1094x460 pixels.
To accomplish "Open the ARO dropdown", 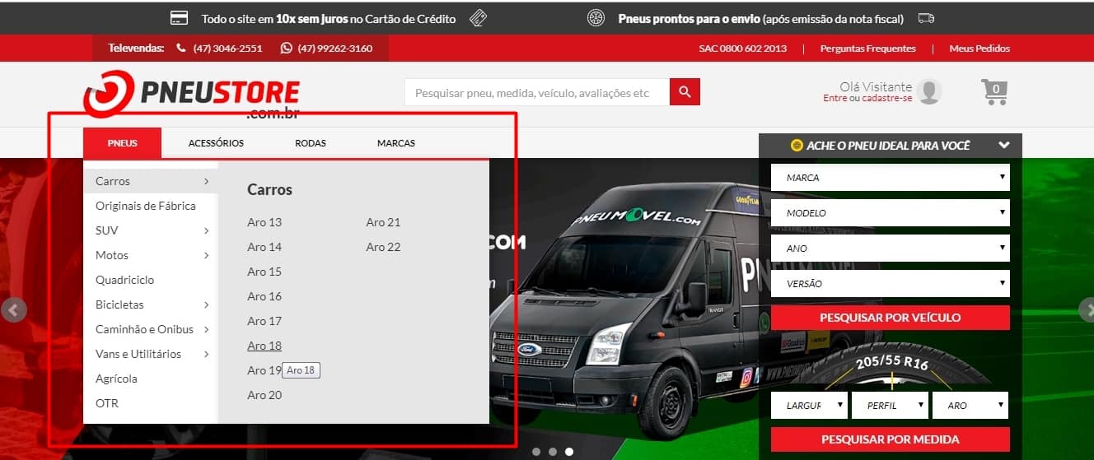I will pyautogui.click(x=970, y=405).
